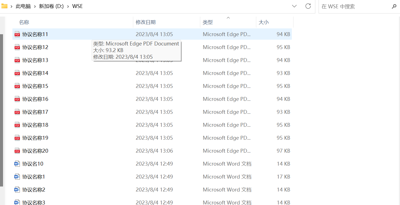
Task: Select file 协议名称20
Action: pyautogui.click(x=152, y=151)
